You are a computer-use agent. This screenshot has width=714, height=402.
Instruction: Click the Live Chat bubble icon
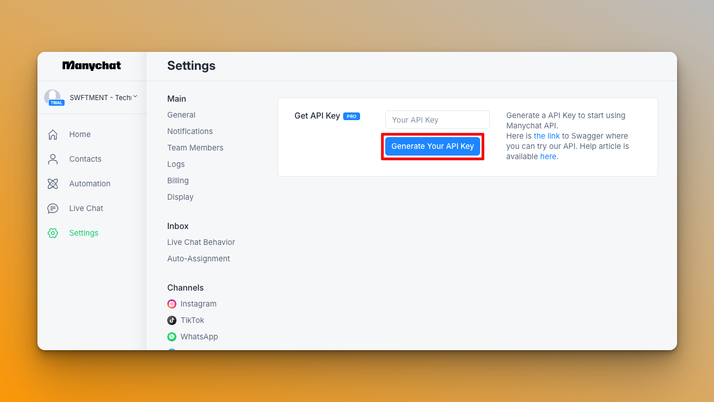(53, 208)
